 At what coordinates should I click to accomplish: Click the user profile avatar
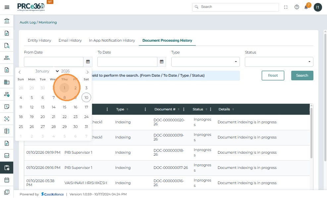click(318, 7)
